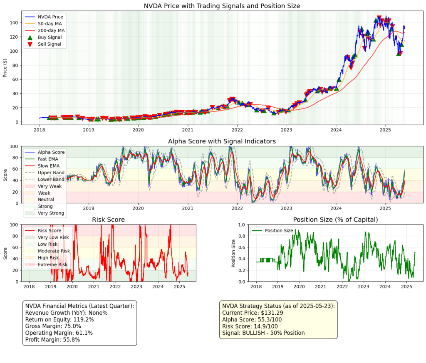Click the 'Position Size (% of Capital)' chart title
Screen dimensions: 426x363
point(336,220)
